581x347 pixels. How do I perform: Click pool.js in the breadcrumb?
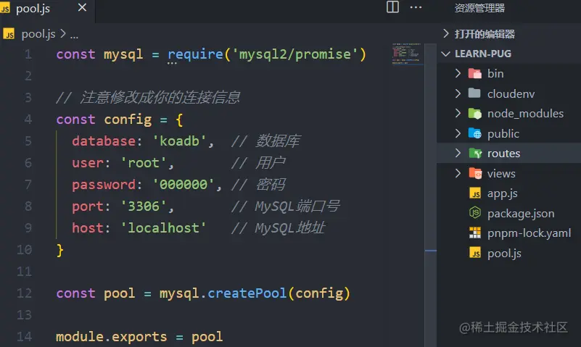(38, 34)
